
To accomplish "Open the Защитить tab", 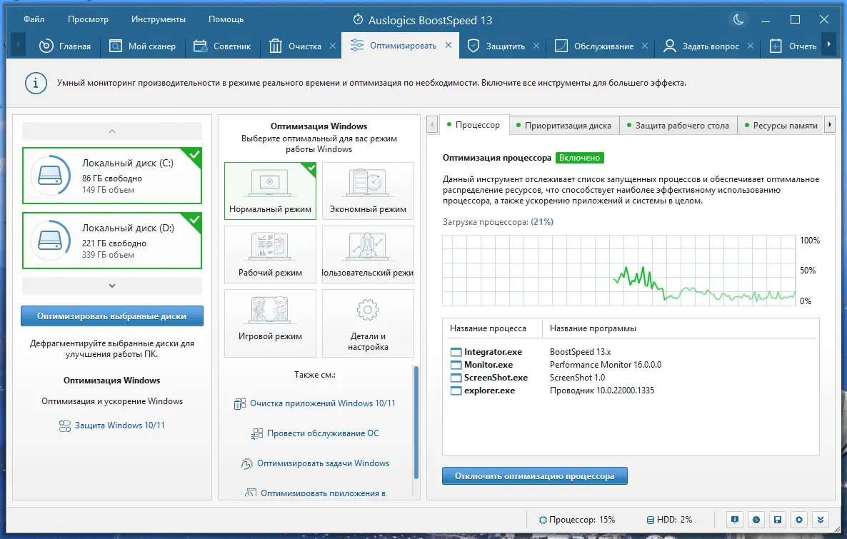I will pyautogui.click(x=496, y=46).
